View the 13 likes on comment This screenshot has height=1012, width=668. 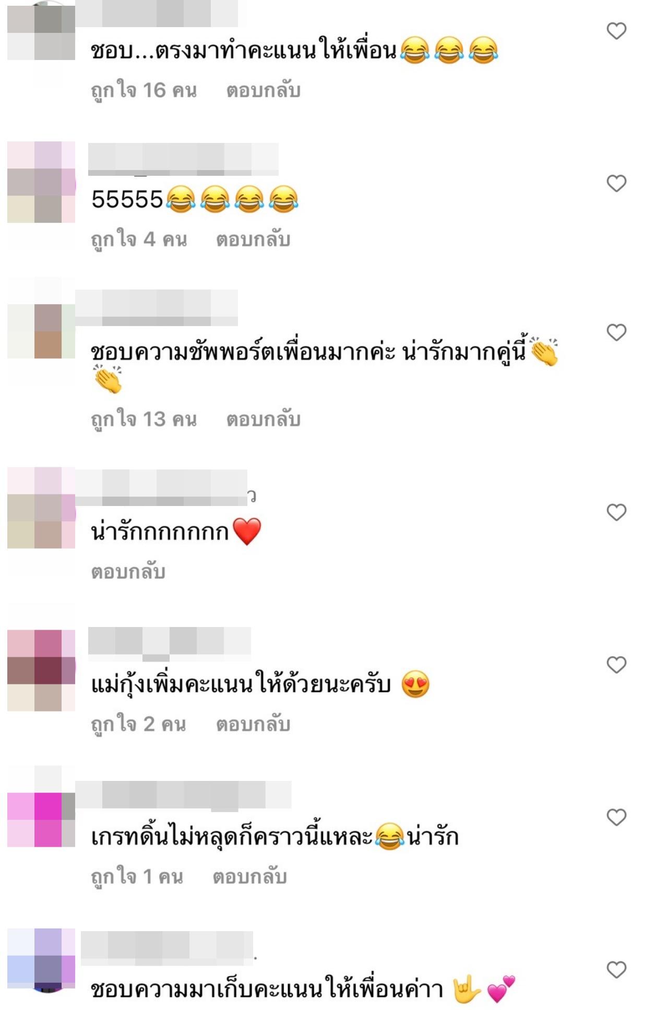click(x=144, y=420)
